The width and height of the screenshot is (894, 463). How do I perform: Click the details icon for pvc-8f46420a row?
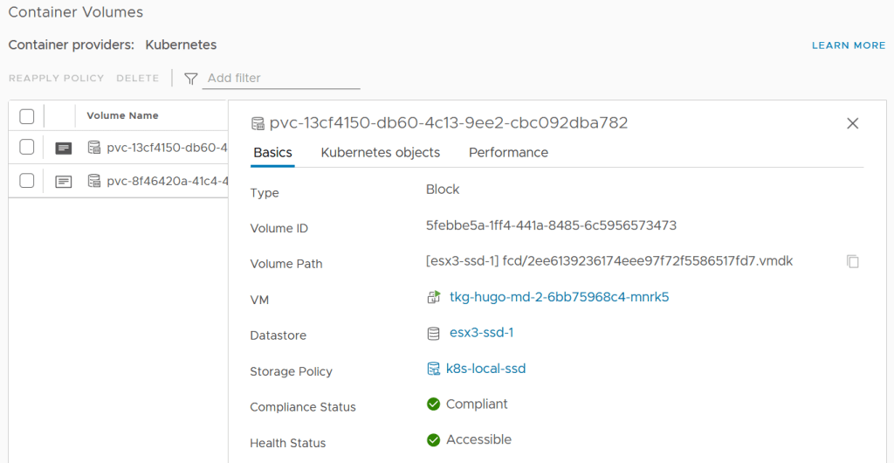click(64, 182)
